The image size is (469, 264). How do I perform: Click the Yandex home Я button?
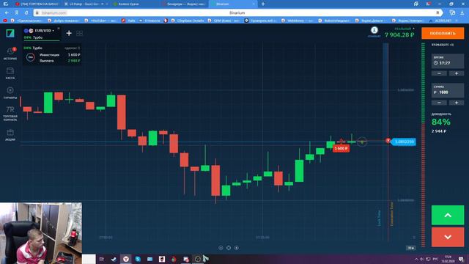tap(16, 12)
